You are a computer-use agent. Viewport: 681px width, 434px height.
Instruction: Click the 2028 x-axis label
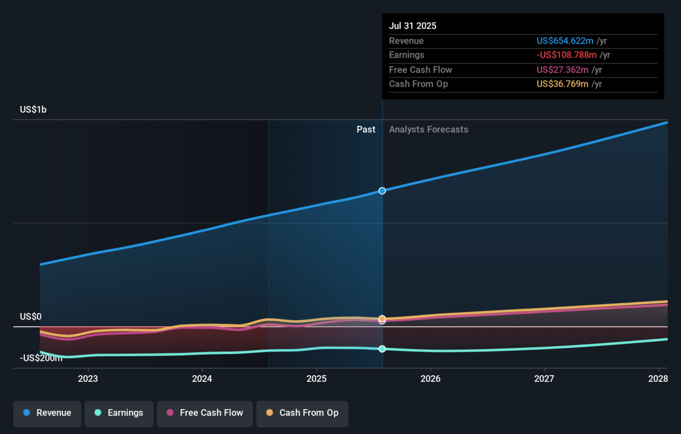658,378
